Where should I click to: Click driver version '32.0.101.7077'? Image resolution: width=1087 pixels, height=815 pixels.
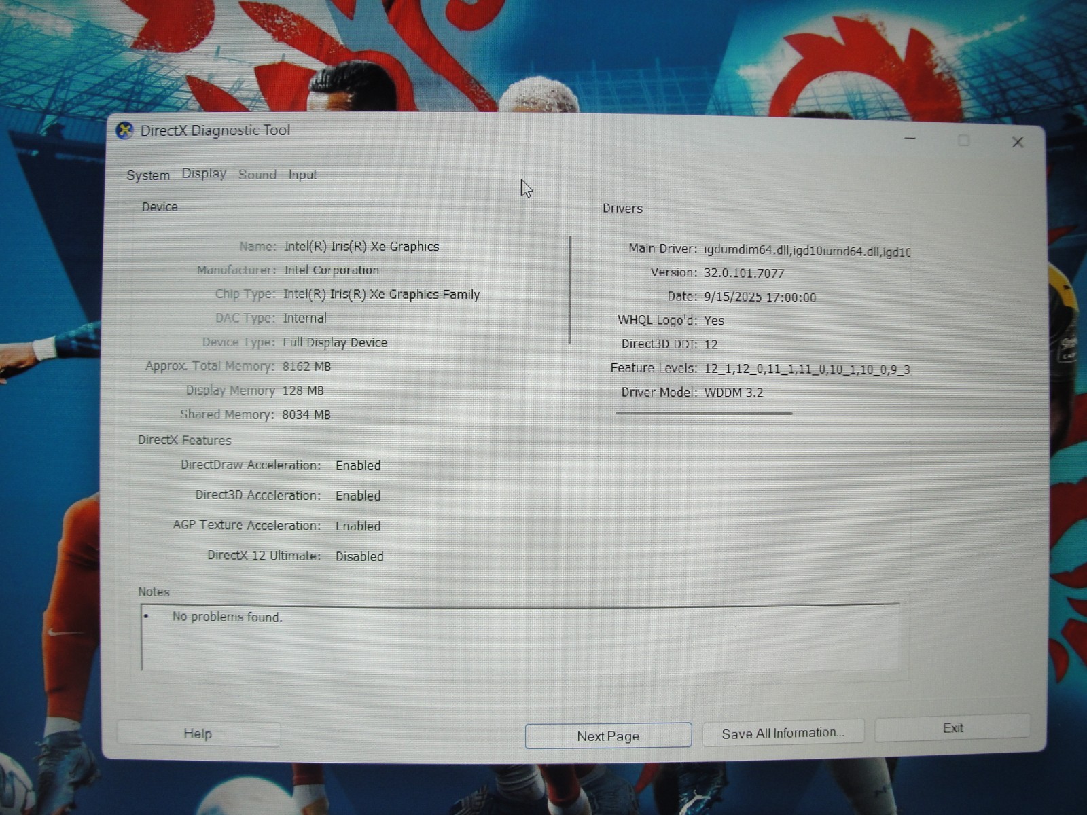click(x=744, y=274)
